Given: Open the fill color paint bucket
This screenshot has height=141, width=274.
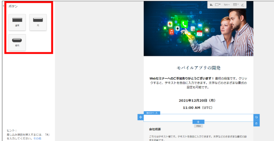Looking at the screenshot, I should (211, 5).
